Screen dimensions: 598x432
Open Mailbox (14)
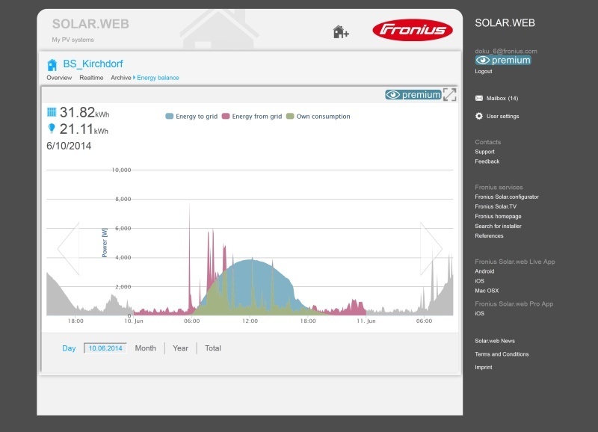click(x=502, y=99)
